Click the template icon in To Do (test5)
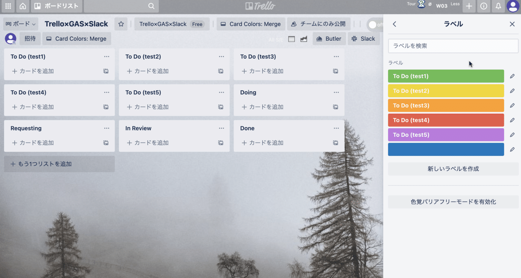 click(x=221, y=107)
